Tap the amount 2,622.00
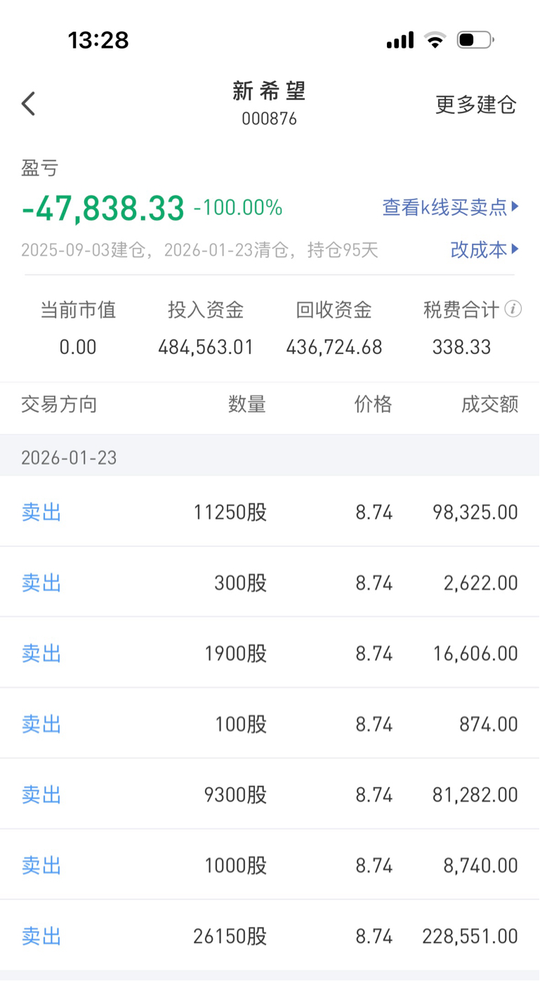540x981 pixels. 481,583
